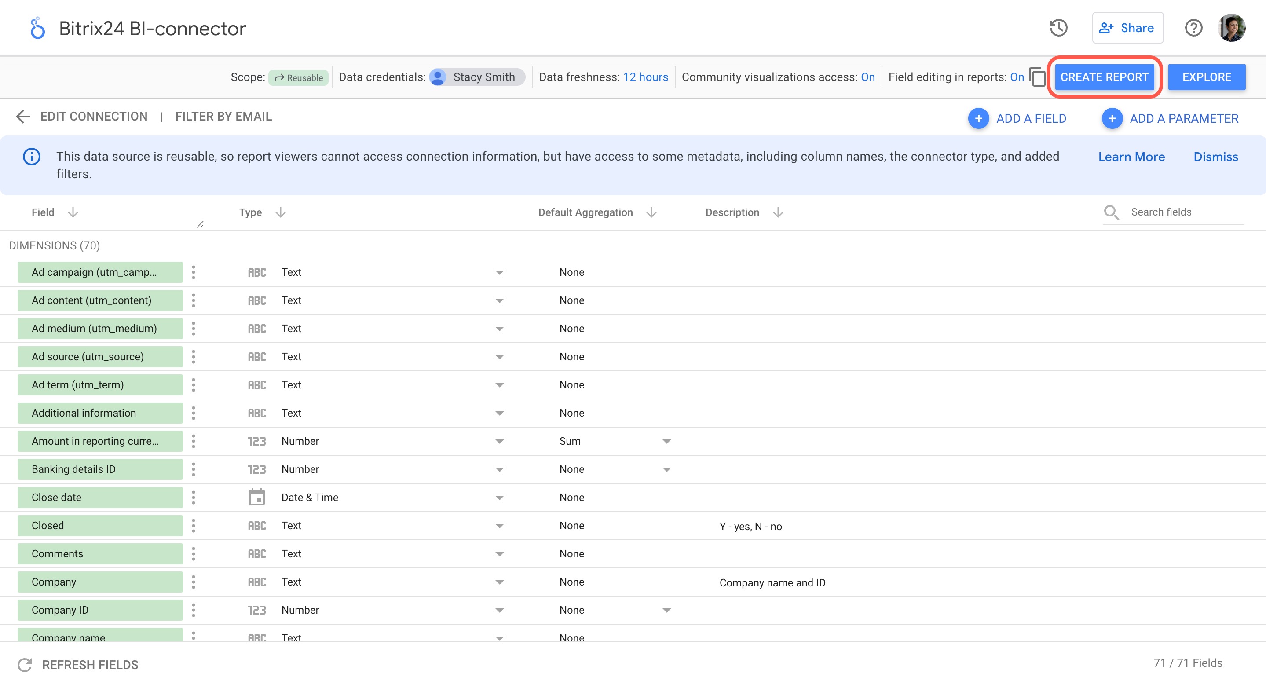Image resolution: width=1266 pixels, height=688 pixels.
Task: Open the aggregation dropdown for Banking details ID
Action: coord(666,469)
